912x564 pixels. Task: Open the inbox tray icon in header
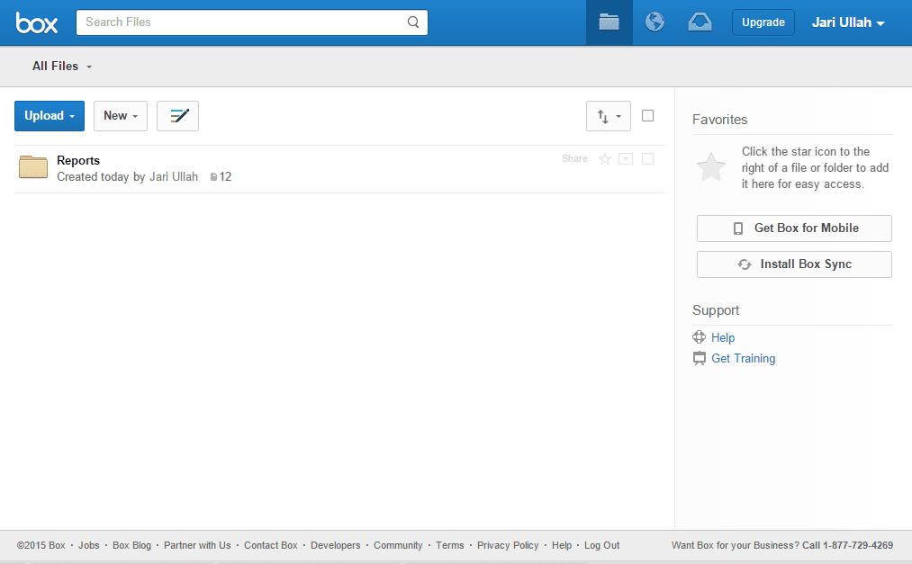(700, 22)
